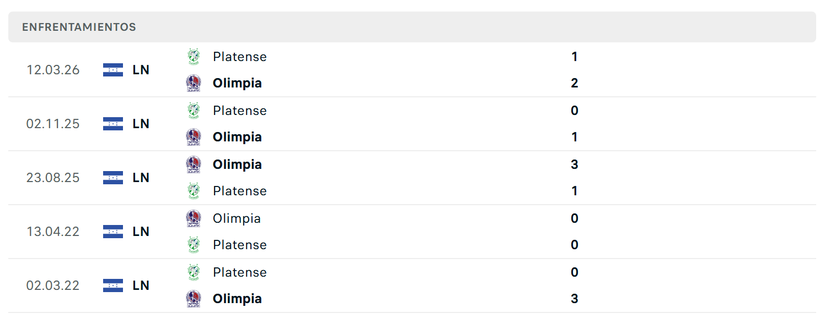Click Platense crest in 13.04.22 match

(x=193, y=245)
